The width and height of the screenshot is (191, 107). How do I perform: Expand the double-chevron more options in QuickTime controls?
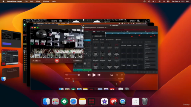point(122,75)
